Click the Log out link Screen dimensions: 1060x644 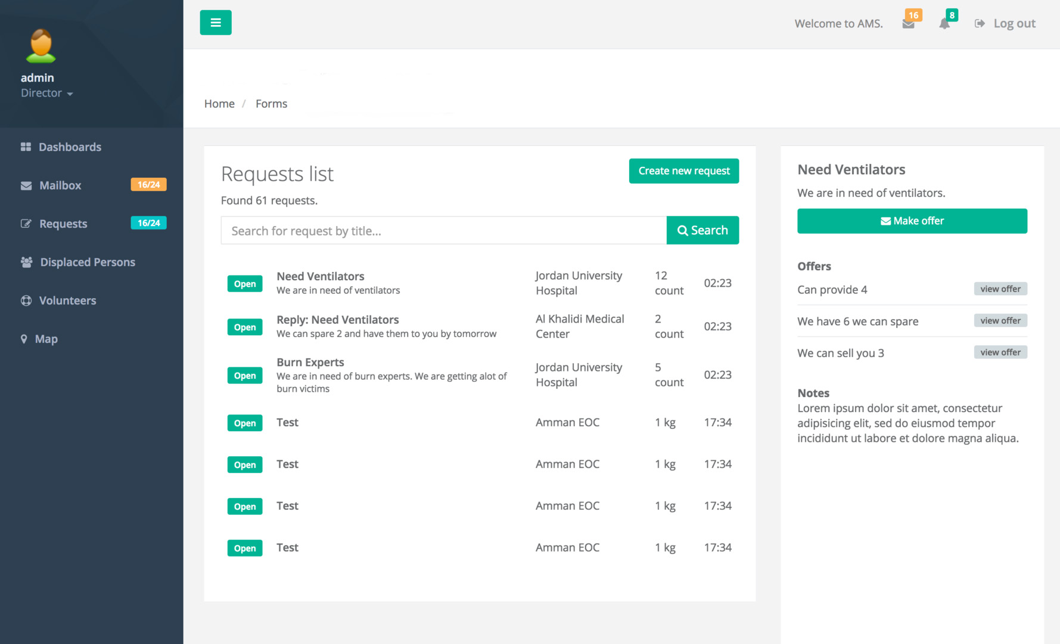(1005, 23)
